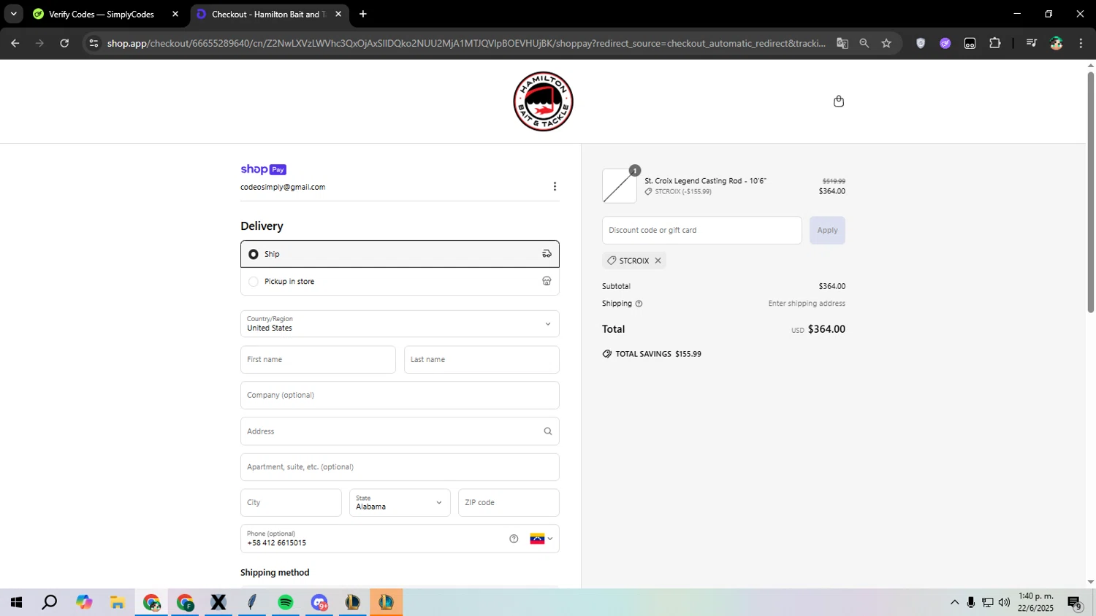Click the Total $364.00 amount

tap(826, 329)
